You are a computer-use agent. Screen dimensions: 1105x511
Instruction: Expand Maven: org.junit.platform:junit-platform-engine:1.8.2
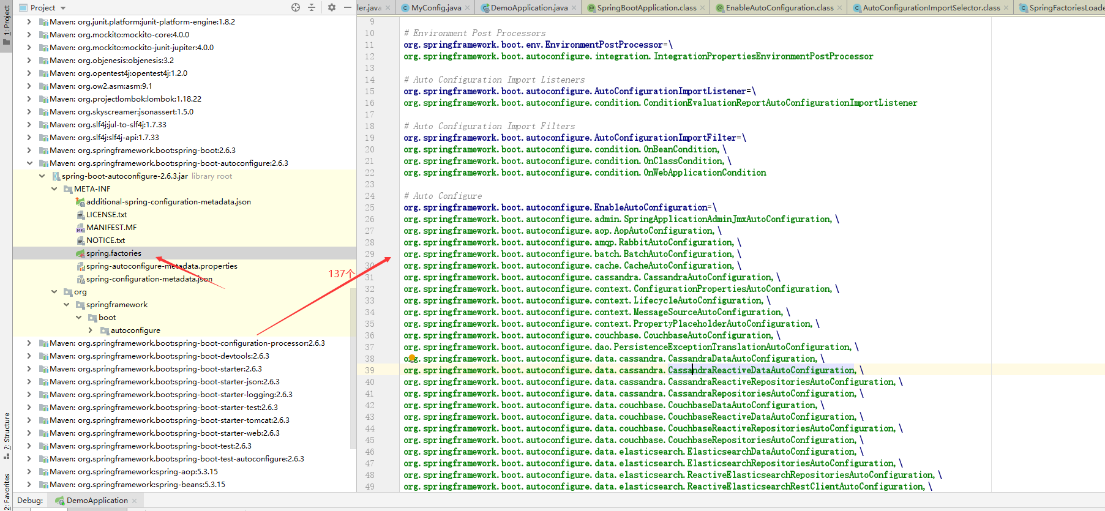coord(29,21)
